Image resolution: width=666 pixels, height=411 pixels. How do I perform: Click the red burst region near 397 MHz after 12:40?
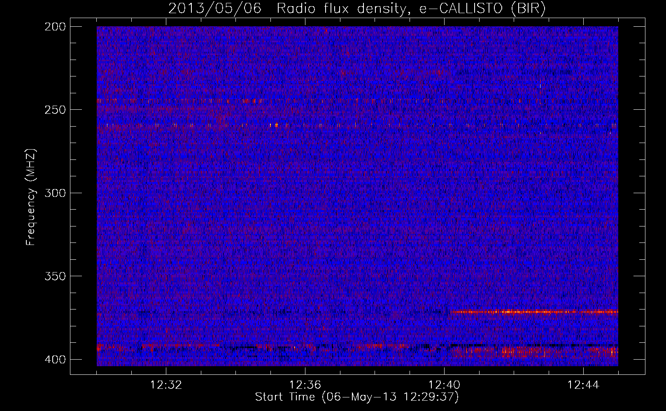click(x=535, y=352)
